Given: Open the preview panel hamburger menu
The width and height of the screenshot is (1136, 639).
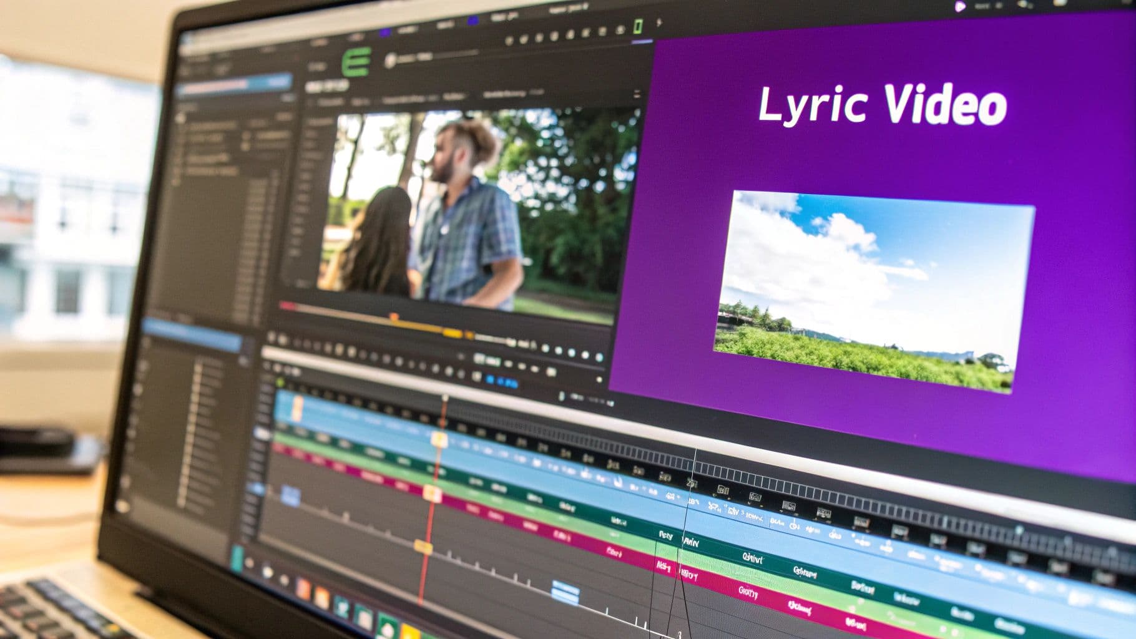Looking at the screenshot, I should pyautogui.click(x=636, y=94).
